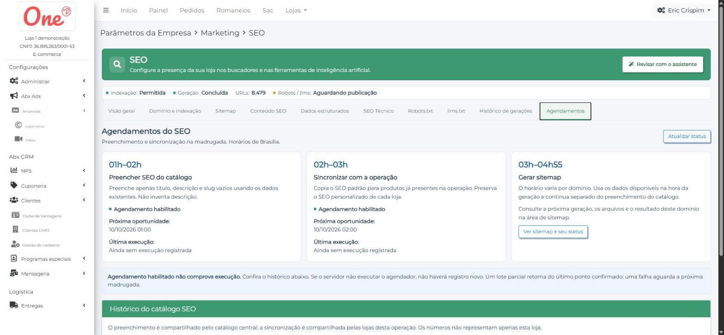Click the Cuponeria tag icon
Image resolution: width=724 pixels, height=335 pixels.
click(x=14, y=185)
